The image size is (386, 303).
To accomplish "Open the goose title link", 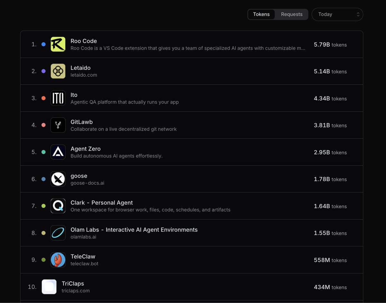I will 79,176.
